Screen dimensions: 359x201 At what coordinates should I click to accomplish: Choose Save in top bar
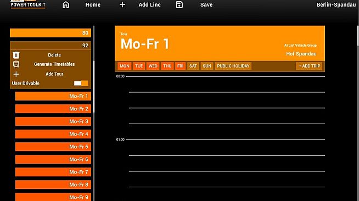point(206,4)
